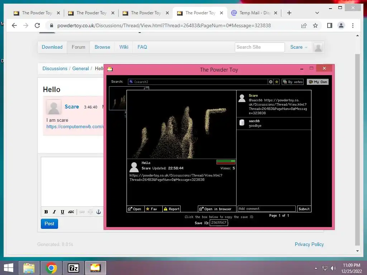This screenshot has width=367, height=275.
Task: Click Powder Toy taskbar icon
Action: tap(95, 268)
